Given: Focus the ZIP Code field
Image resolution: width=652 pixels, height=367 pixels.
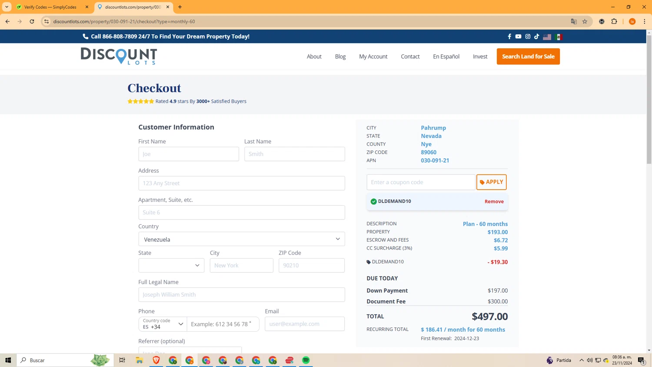Looking at the screenshot, I should [x=312, y=265].
